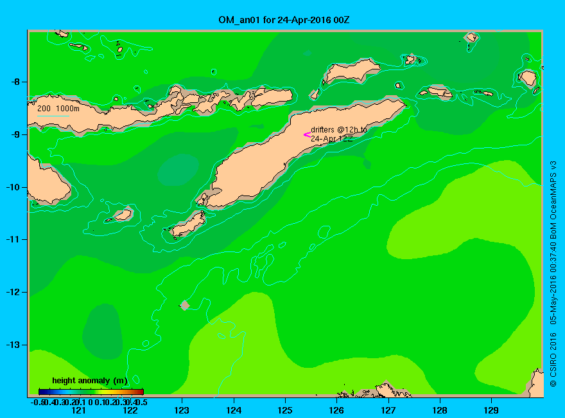Click latitude axis label -10
Image resolution: width=565 pixels, height=418 pixels.
13,187
